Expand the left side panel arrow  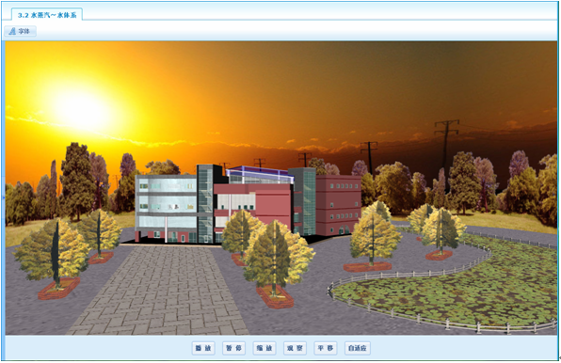click(x=4, y=197)
